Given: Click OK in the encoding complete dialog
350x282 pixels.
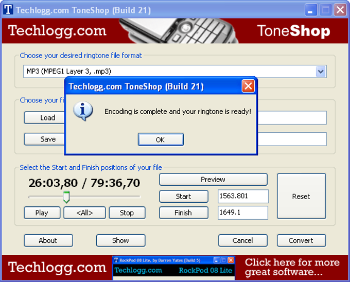Looking at the screenshot, I should coord(161,139).
